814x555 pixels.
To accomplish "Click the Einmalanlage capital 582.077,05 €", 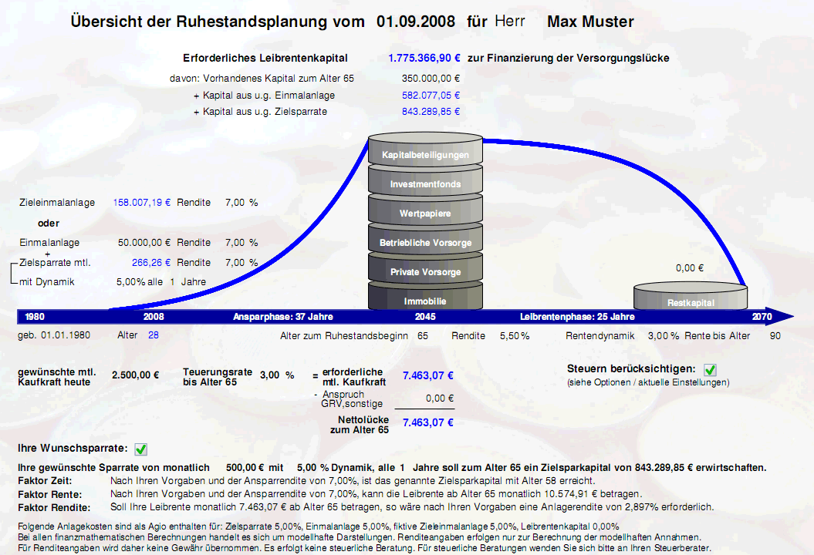I will tap(431, 96).
